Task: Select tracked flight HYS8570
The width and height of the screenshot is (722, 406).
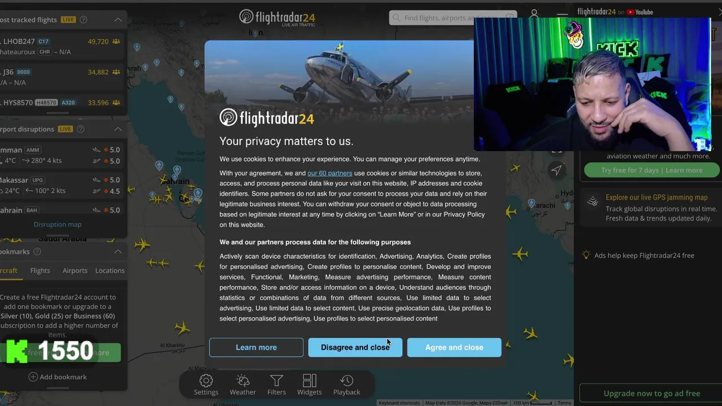Action: coord(62,103)
